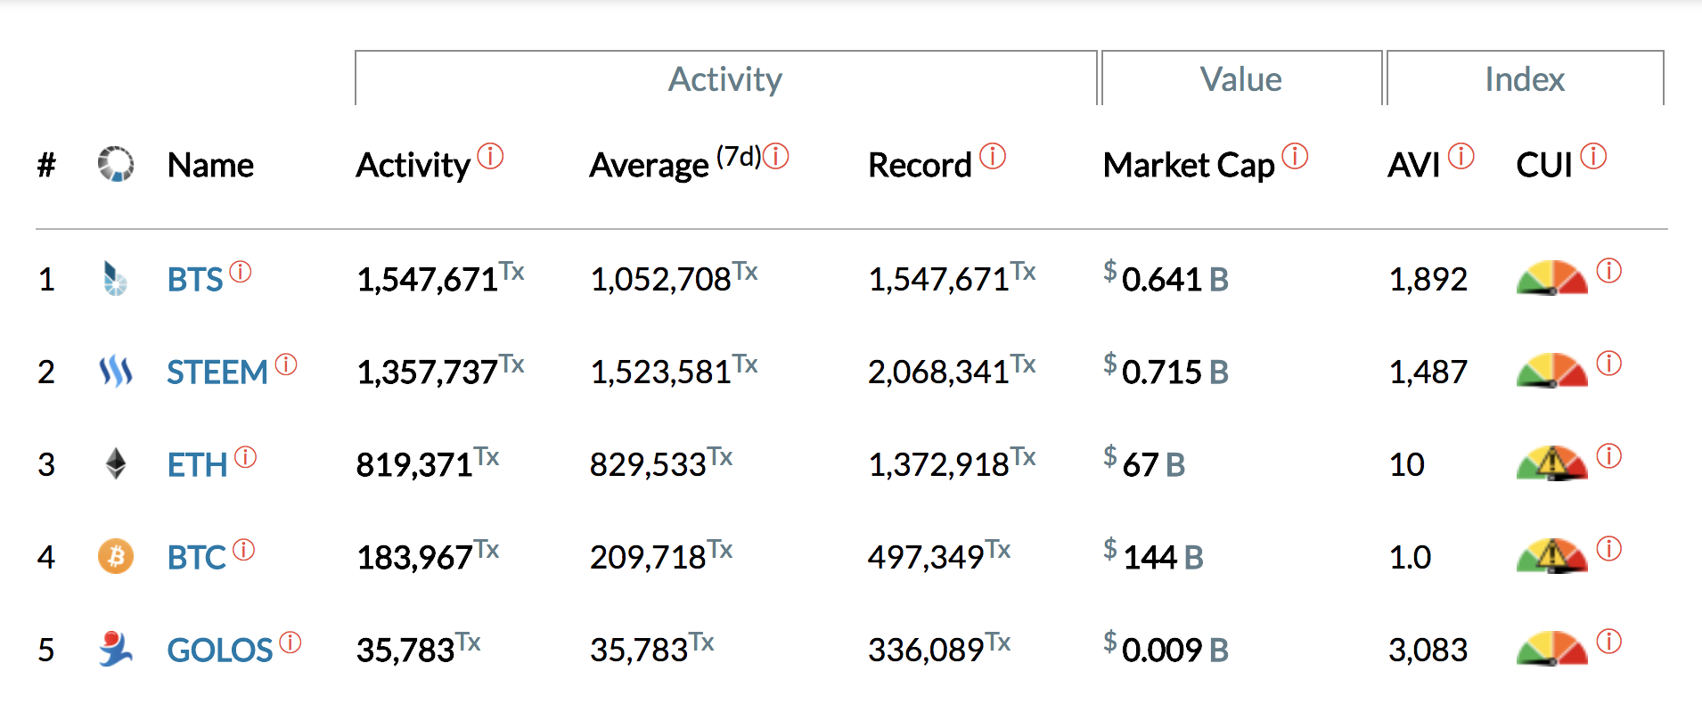Open CUI info icon in BTS row

pyautogui.click(x=1609, y=271)
